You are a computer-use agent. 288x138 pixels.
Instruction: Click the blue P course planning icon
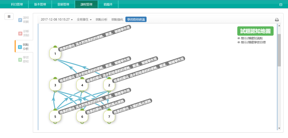tap(20, 20)
